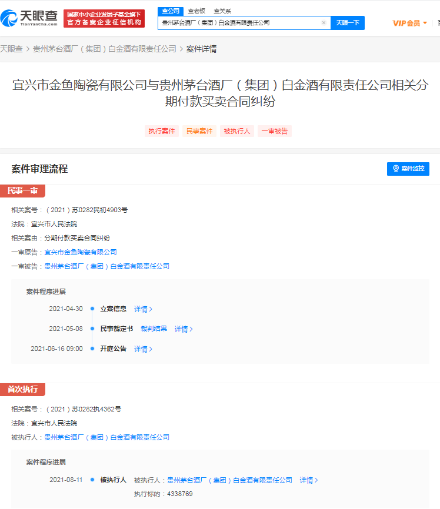This screenshot has width=440, height=509.
Task: Go to 天眼查 breadcrumb home
Action: 11,49
